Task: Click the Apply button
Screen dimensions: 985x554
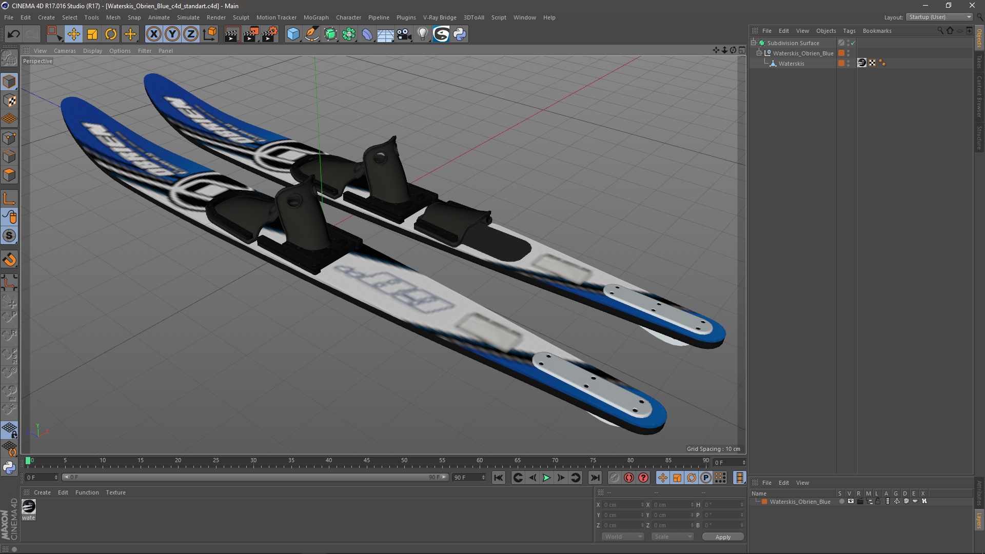Action: click(x=723, y=537)
